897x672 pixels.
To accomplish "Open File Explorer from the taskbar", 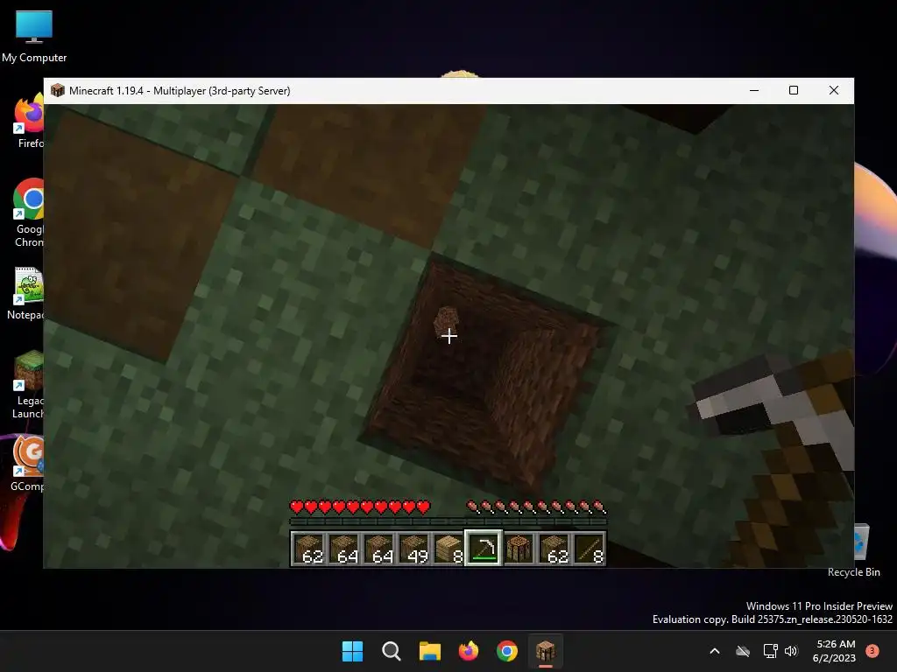I will pyautogui.click(x=429, y=651).
